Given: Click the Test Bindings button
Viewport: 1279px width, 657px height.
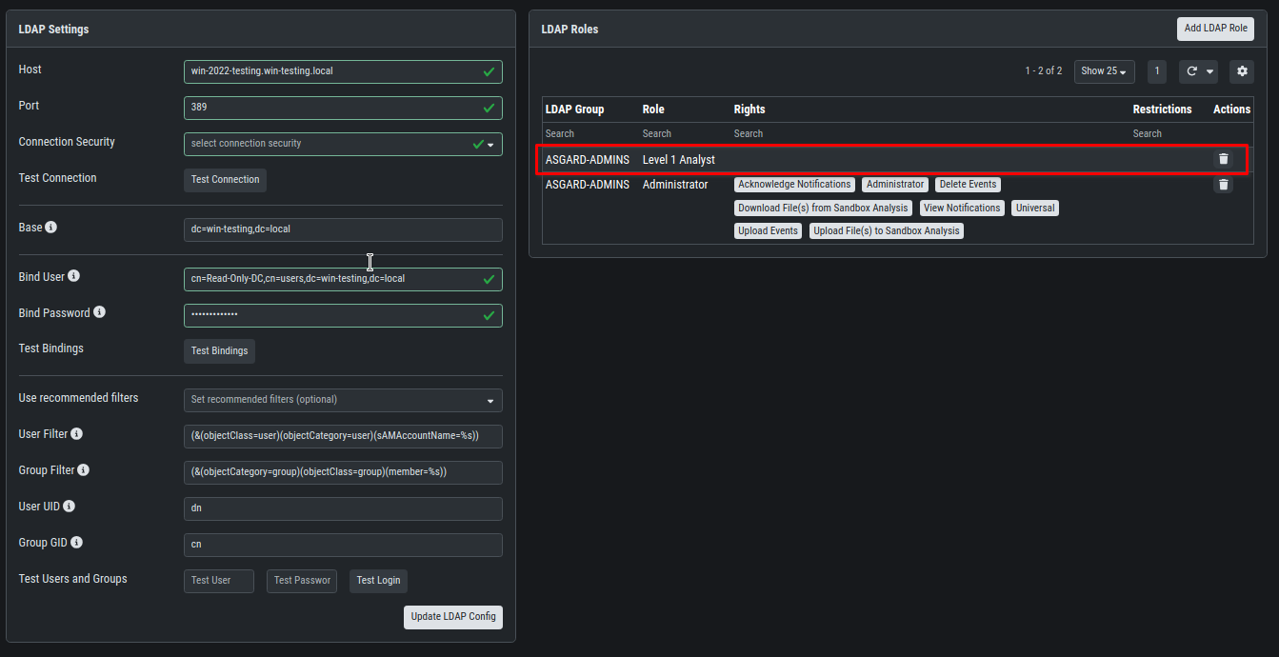Looking at the screenshot, I should click(219, 351).
